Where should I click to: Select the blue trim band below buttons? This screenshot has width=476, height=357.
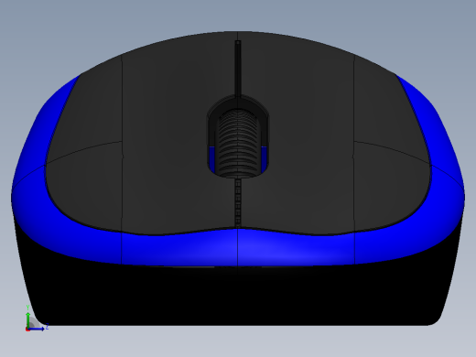click(238, 247)
